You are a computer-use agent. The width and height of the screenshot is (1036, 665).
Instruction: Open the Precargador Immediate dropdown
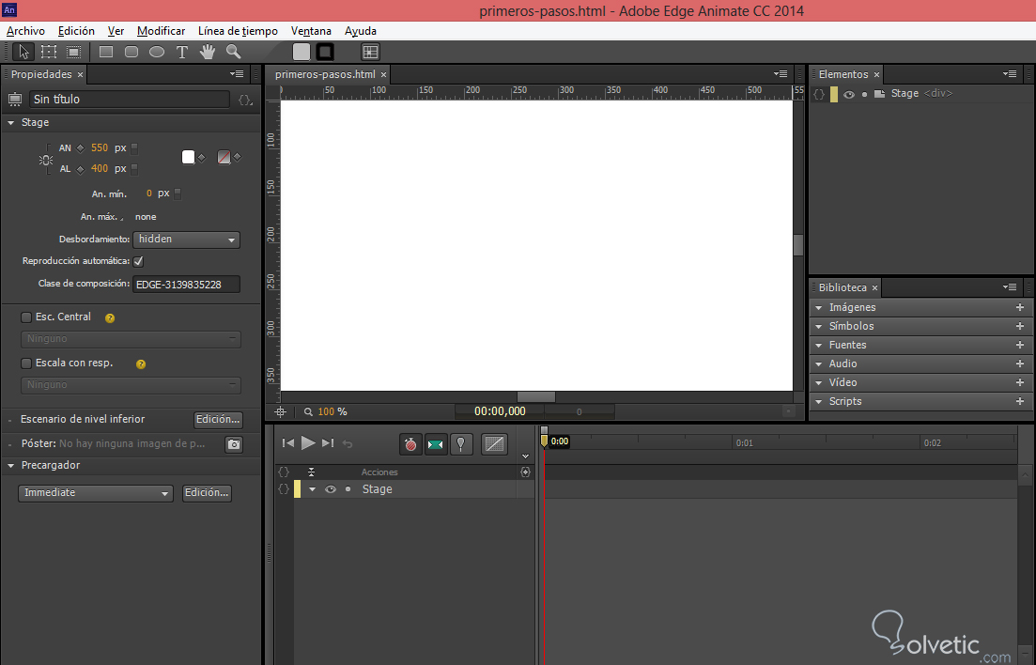96,493
